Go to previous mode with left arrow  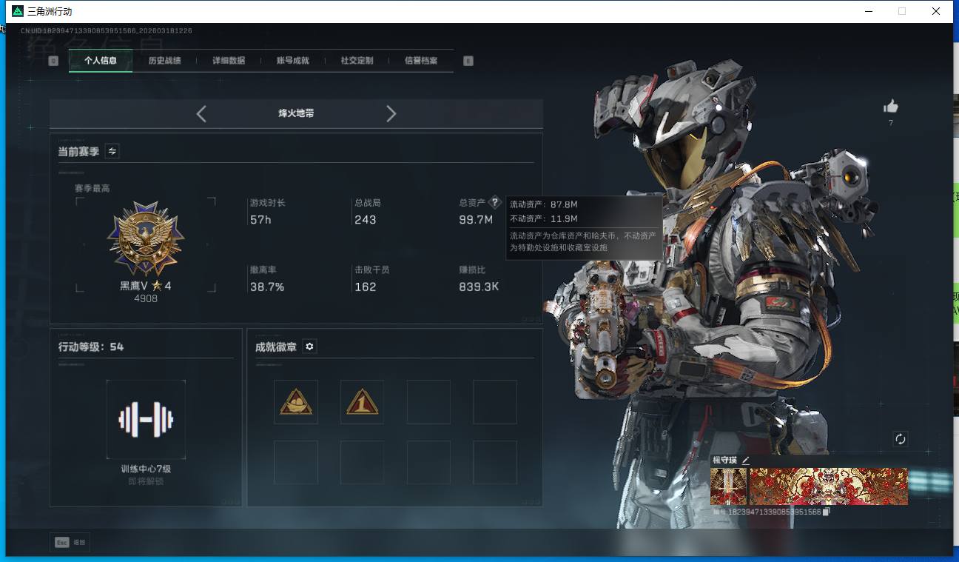[201, 113]
